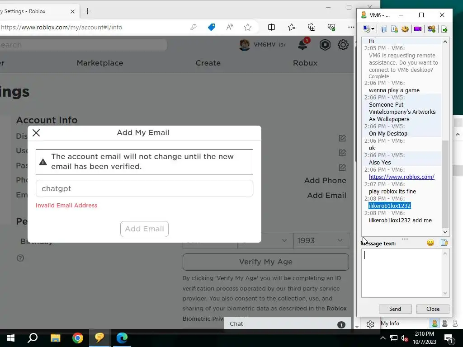Insert emoticon with smiley icon

430,243
